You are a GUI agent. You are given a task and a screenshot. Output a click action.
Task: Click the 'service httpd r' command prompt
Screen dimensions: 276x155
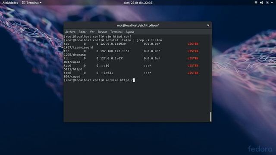tap(99, 80)
